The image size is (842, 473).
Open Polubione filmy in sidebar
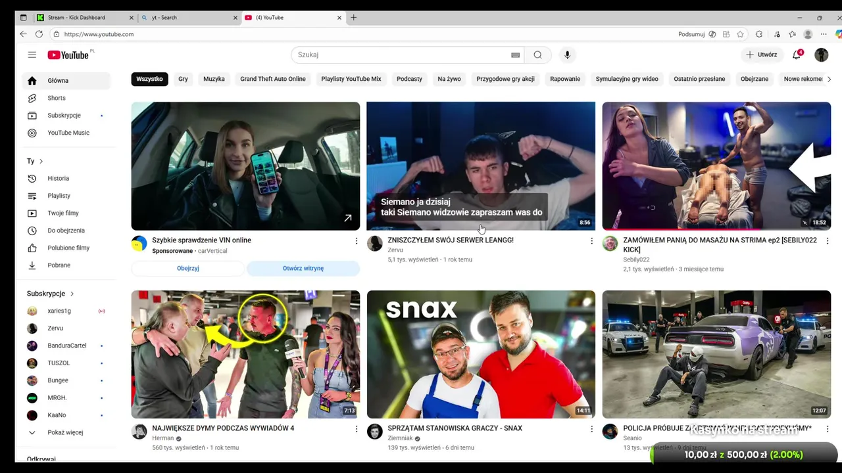pos(65,248)
